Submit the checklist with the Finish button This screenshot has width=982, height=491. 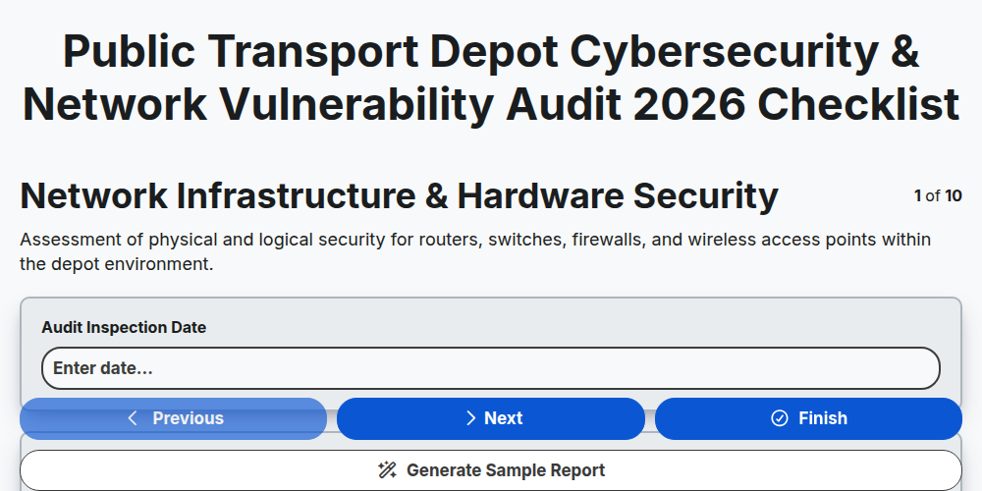pyautogui.click(x=808, y=418)
